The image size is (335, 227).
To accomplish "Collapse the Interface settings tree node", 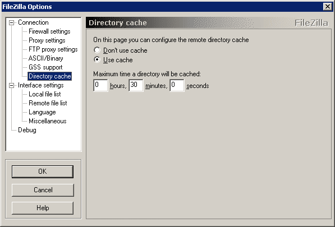I will tap(11, 86).
